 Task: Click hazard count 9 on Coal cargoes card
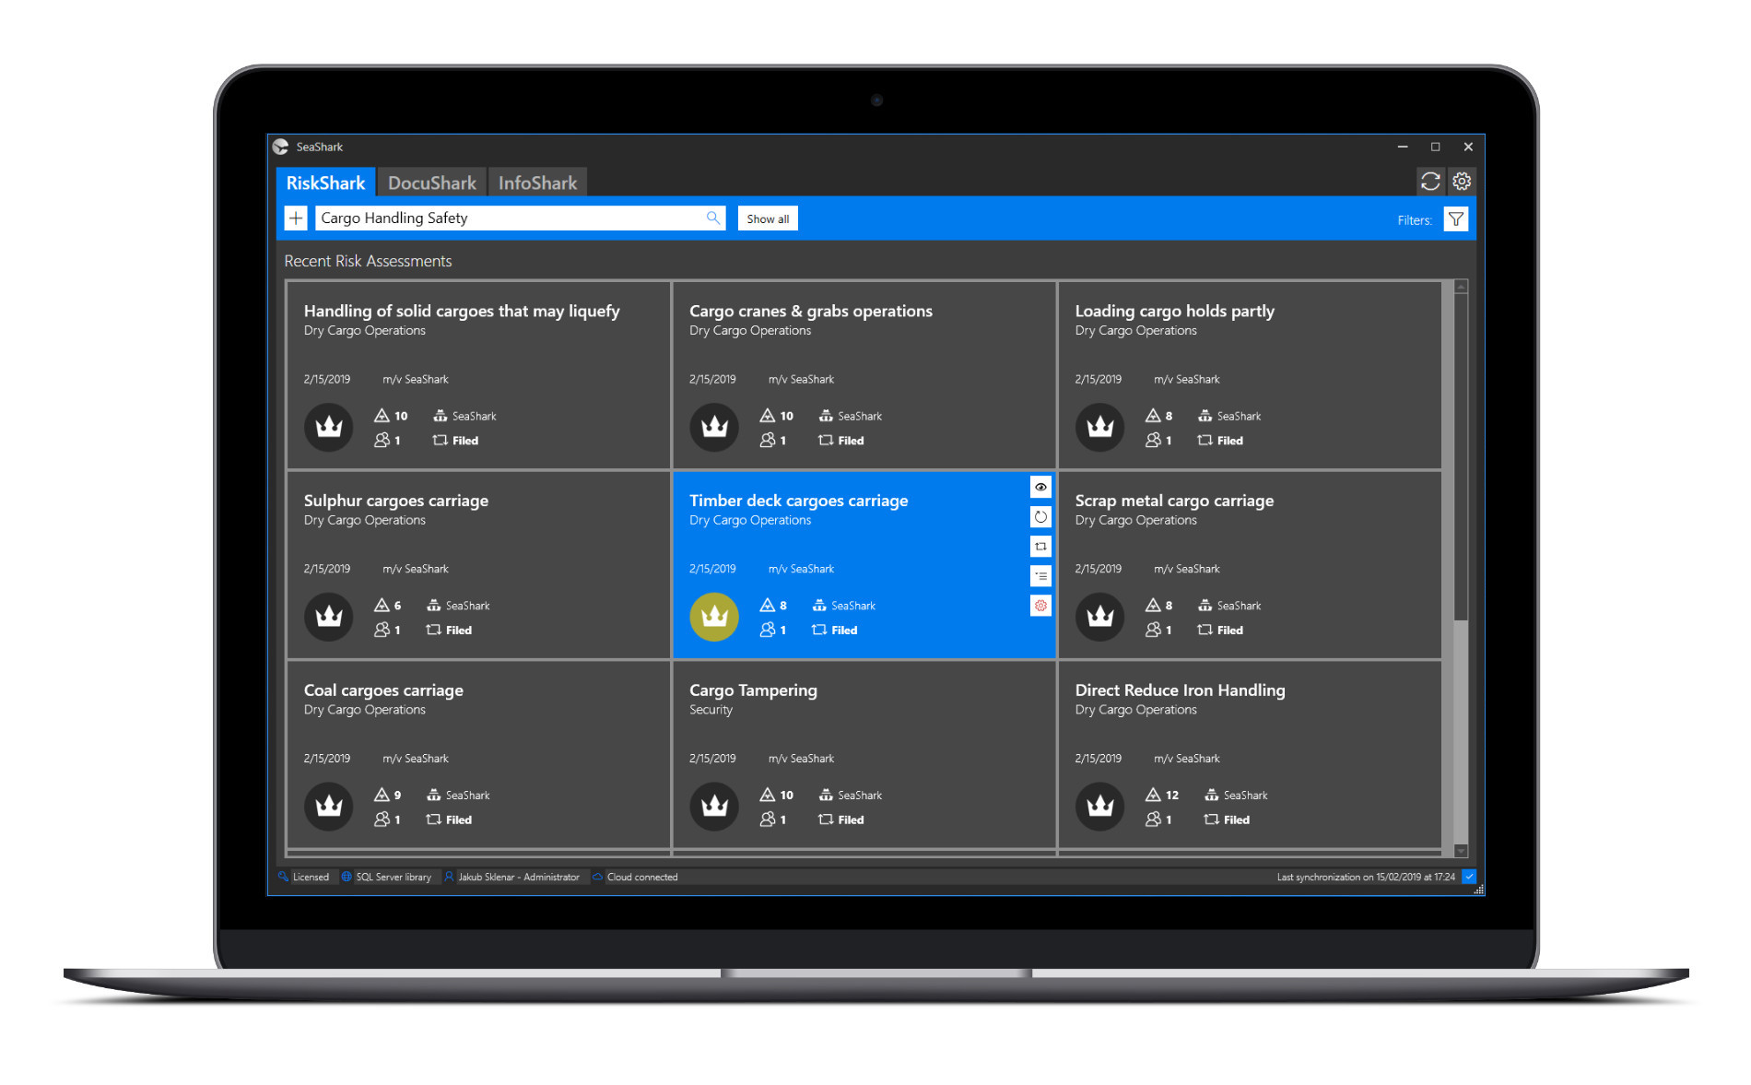397,795
